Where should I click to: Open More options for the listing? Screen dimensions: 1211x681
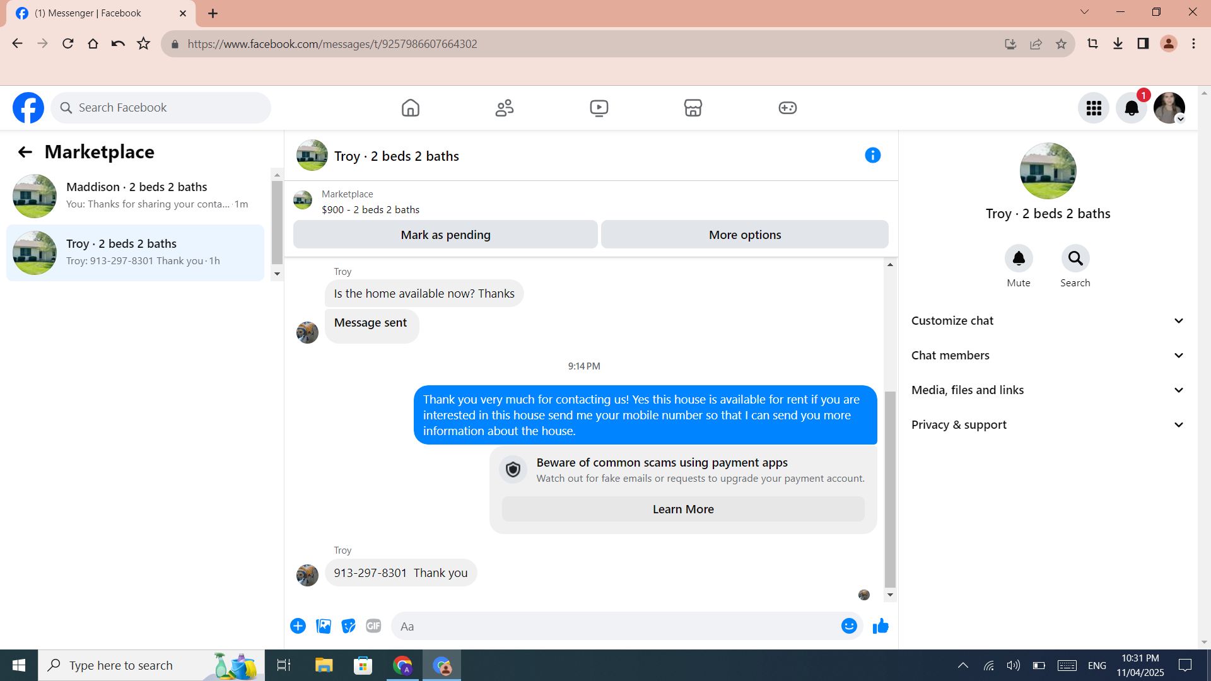pos(745,235)
